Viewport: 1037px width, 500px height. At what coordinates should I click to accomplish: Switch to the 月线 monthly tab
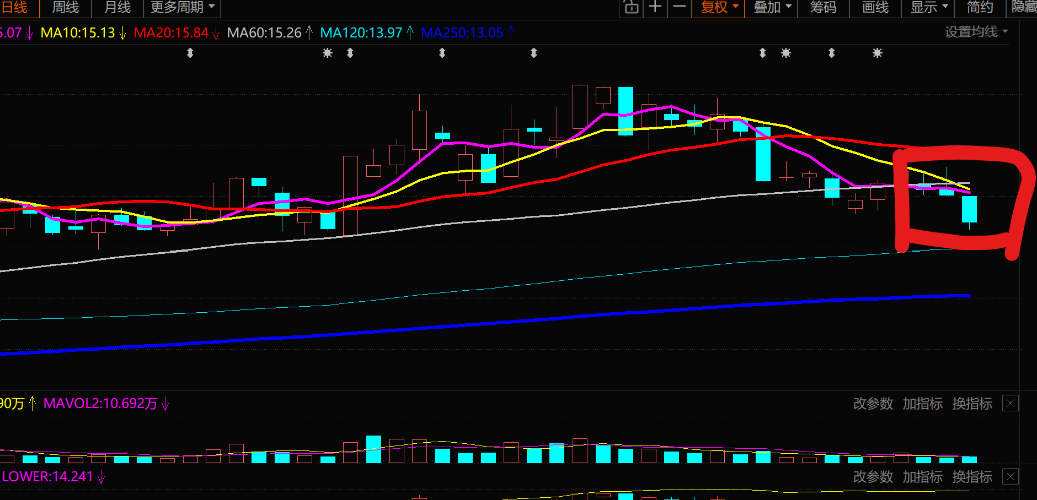pyautogui.click(x=117, y=8)
